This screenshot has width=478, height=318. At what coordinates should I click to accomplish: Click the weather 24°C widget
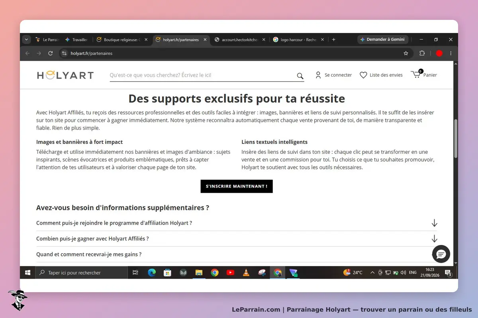coord(353,273)
